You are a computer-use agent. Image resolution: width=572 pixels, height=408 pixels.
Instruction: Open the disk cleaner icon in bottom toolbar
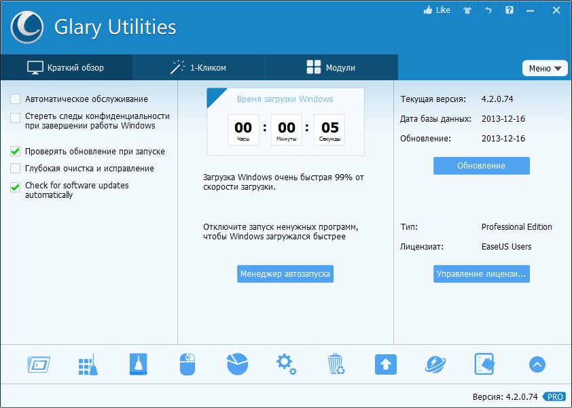[39, 364]
